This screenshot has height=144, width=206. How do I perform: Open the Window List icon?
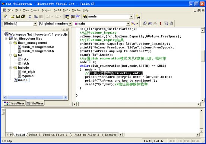tap(77, 17)
